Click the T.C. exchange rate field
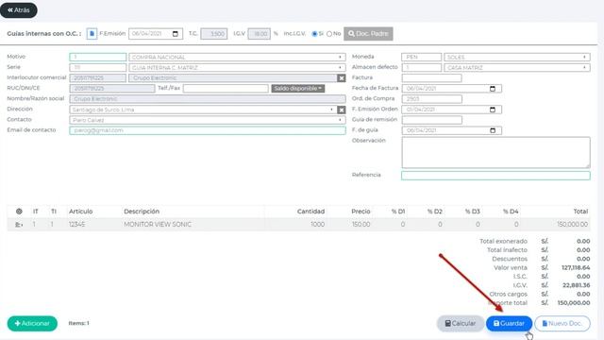The image size is (604, 340). click(x=214, y=34)
